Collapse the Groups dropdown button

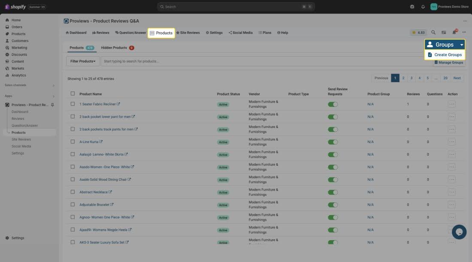tap(445, 45)
